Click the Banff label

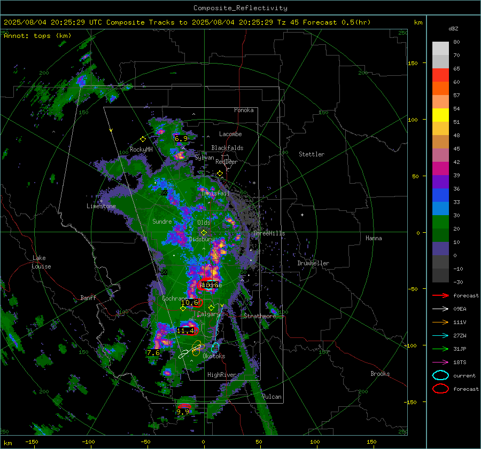(x=88, y=297)
